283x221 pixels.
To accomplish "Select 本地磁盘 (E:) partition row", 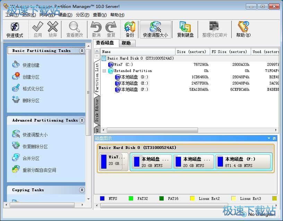I will click(x=189, y=83).
